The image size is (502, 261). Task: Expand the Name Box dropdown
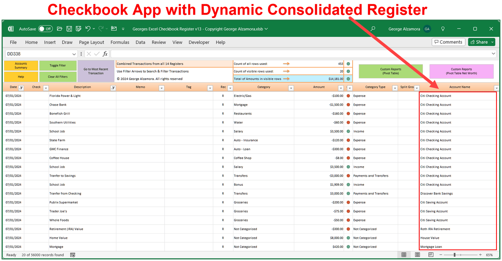(74, 54)
